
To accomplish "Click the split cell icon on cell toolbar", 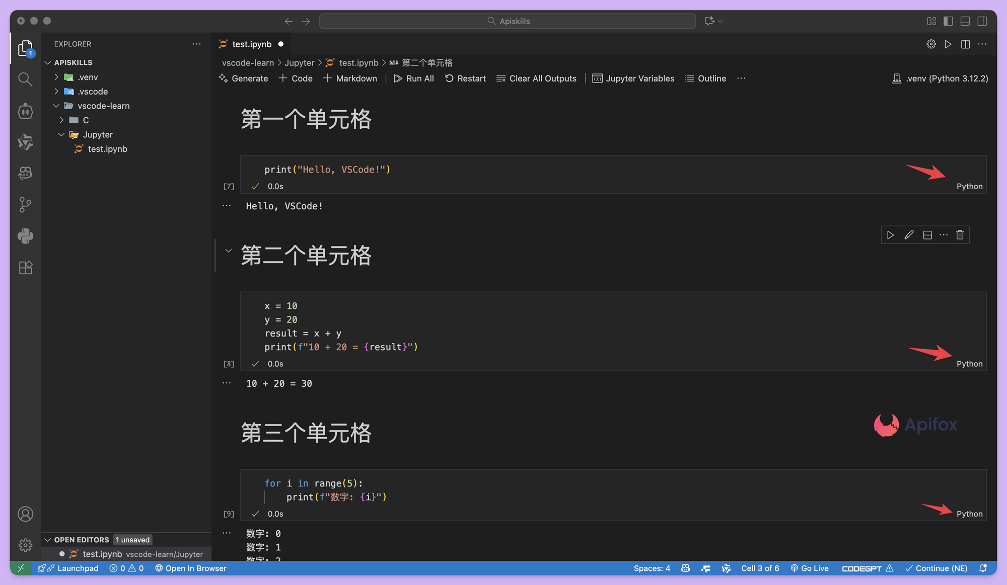I will [927, 235].
